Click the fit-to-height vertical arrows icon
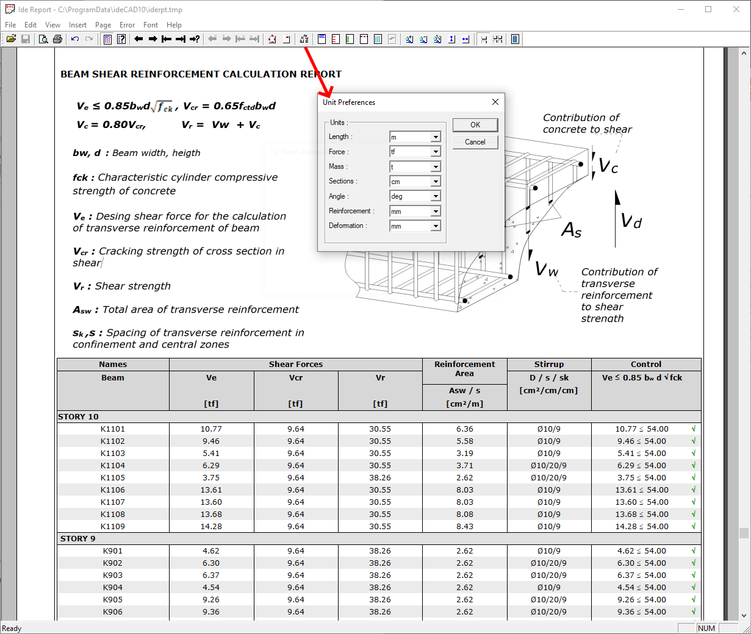Screen dimensions: 751x634 (x=451, y=39)
